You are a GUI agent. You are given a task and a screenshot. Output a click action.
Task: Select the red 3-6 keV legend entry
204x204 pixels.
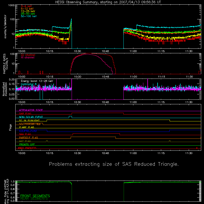tap(27, 6)
